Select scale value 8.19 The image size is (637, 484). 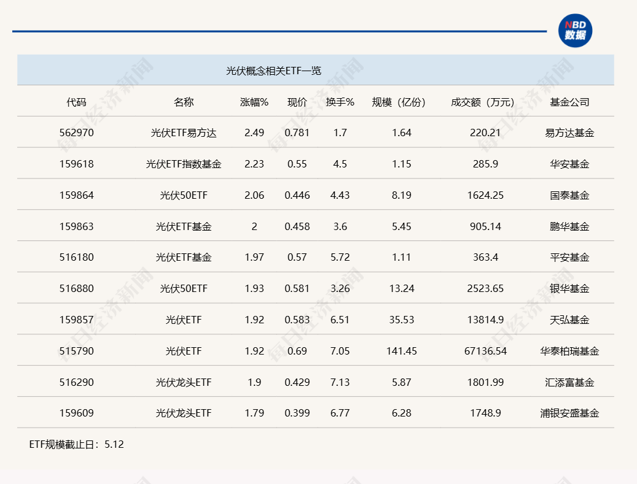click(401, 195)
